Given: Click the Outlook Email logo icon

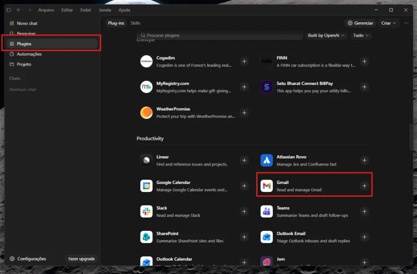Looking at the screenshot, I should 266,237.
